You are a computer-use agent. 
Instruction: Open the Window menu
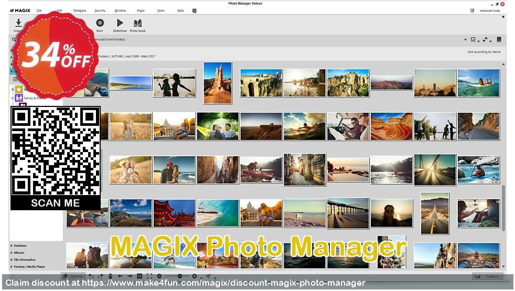click(120, 10)
